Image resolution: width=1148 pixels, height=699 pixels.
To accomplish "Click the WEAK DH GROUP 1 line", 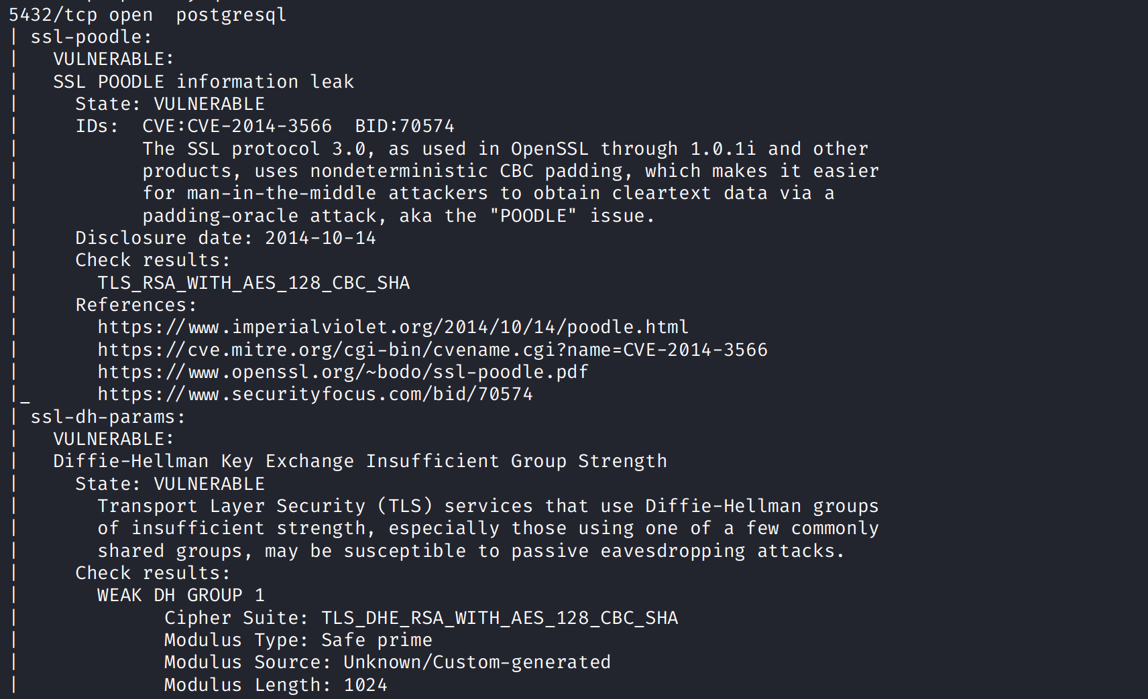I will pos(180,595).
